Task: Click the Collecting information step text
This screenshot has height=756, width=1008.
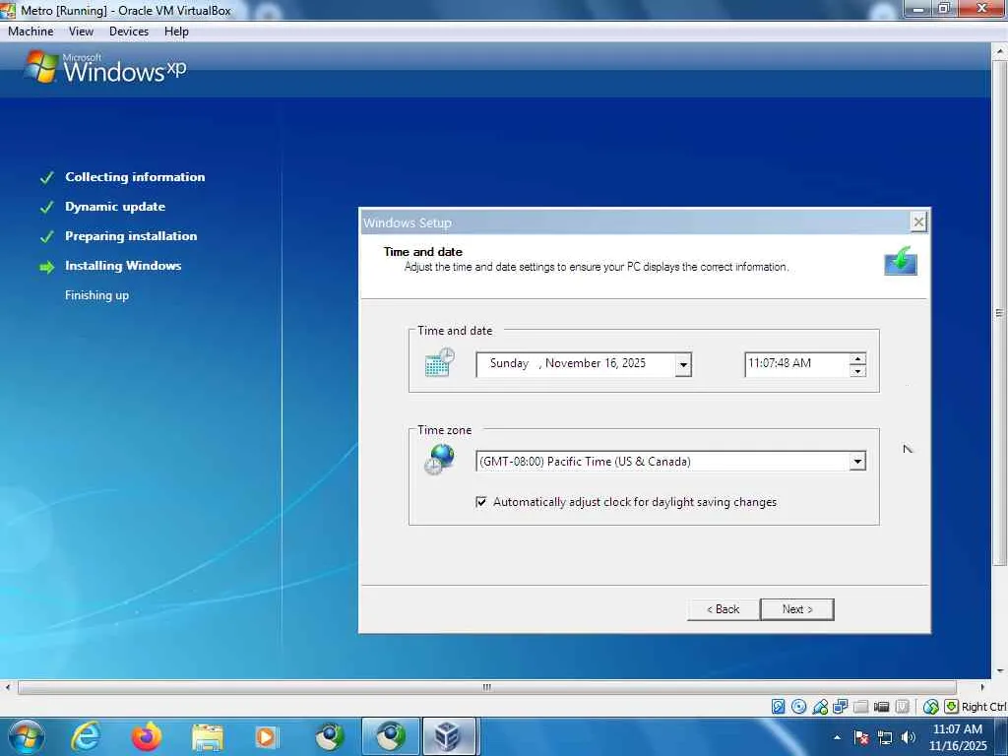Action: 135,177
